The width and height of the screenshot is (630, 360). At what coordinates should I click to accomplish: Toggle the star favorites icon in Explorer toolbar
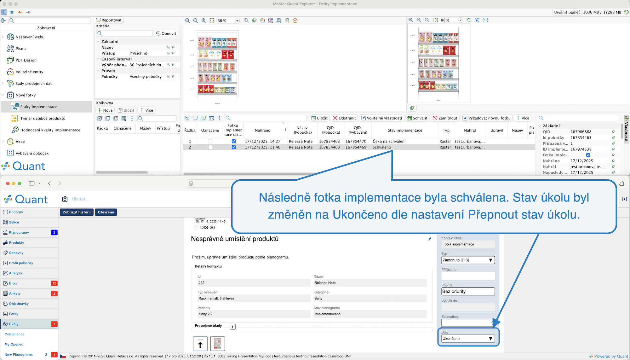click(x=12, y=12)
